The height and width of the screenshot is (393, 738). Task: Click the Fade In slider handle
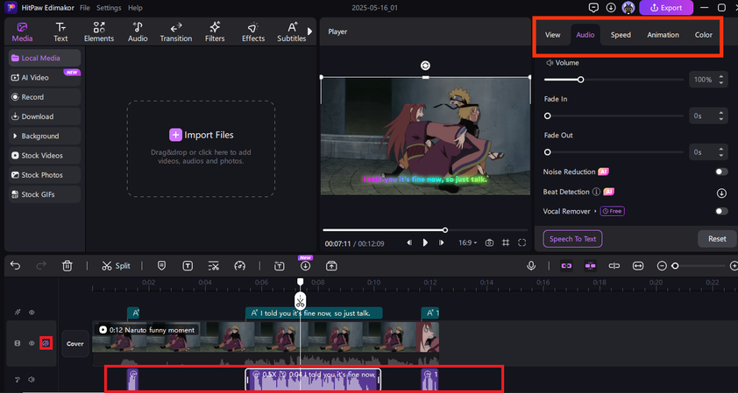(548, 116)
